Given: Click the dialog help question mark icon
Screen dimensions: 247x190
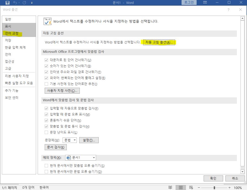Looking at the screenshot, I should coord(228,10).
